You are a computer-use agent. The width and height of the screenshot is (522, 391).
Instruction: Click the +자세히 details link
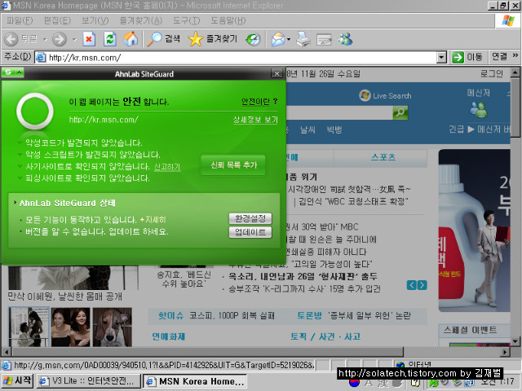tap(153, 220)
